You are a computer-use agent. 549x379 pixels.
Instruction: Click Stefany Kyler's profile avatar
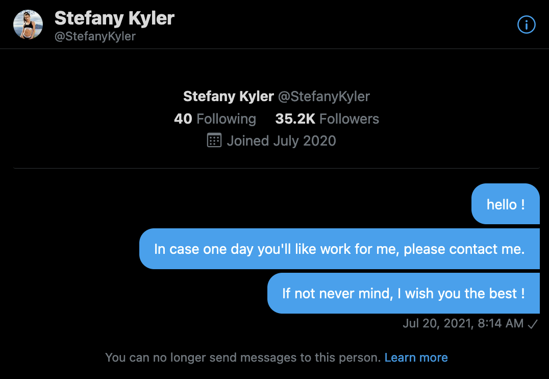coord(28,24)
